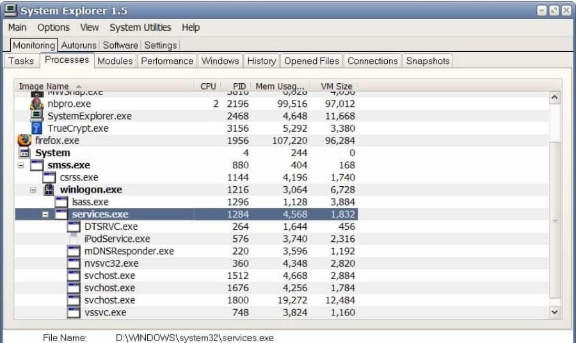Open the Help menu
Viewport: 576px width, 343px height.
tap(191, 28)
